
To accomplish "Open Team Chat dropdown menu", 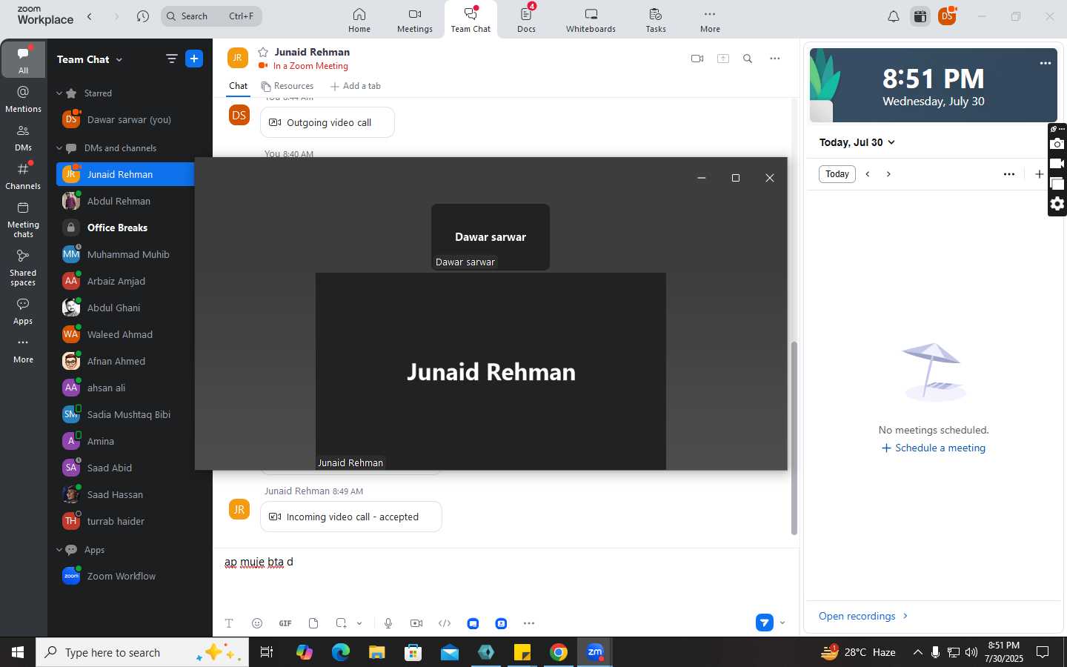I will (x=90, y=59).
